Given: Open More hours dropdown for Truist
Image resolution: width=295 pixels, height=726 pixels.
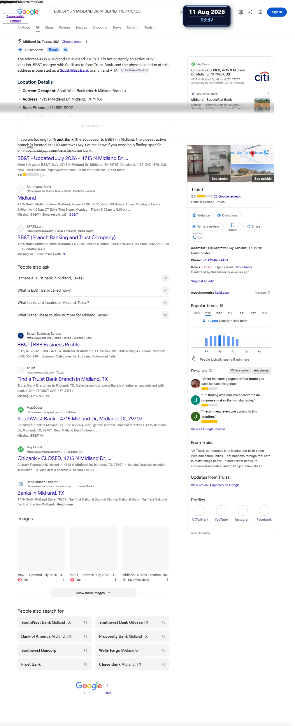Looking at the screenshot, I should (x=244, y=267).
